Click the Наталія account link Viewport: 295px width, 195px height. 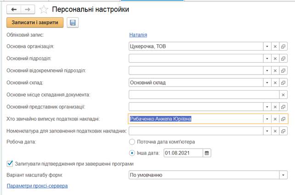click(x=138, y=34)
